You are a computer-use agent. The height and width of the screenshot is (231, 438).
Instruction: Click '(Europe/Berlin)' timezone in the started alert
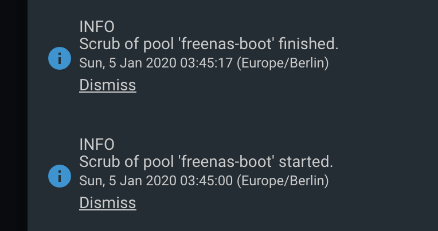coord(283,181)
